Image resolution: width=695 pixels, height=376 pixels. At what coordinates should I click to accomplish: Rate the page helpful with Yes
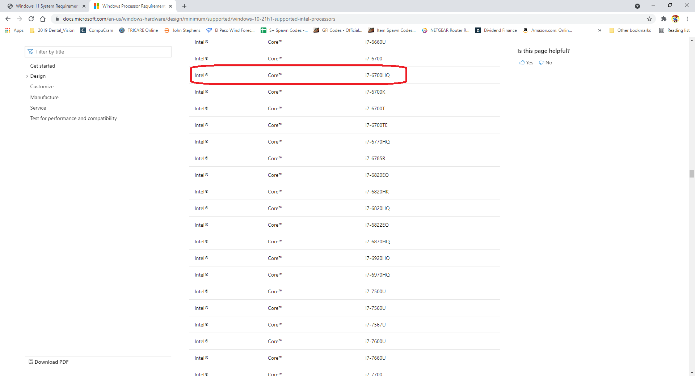(526, 63)
